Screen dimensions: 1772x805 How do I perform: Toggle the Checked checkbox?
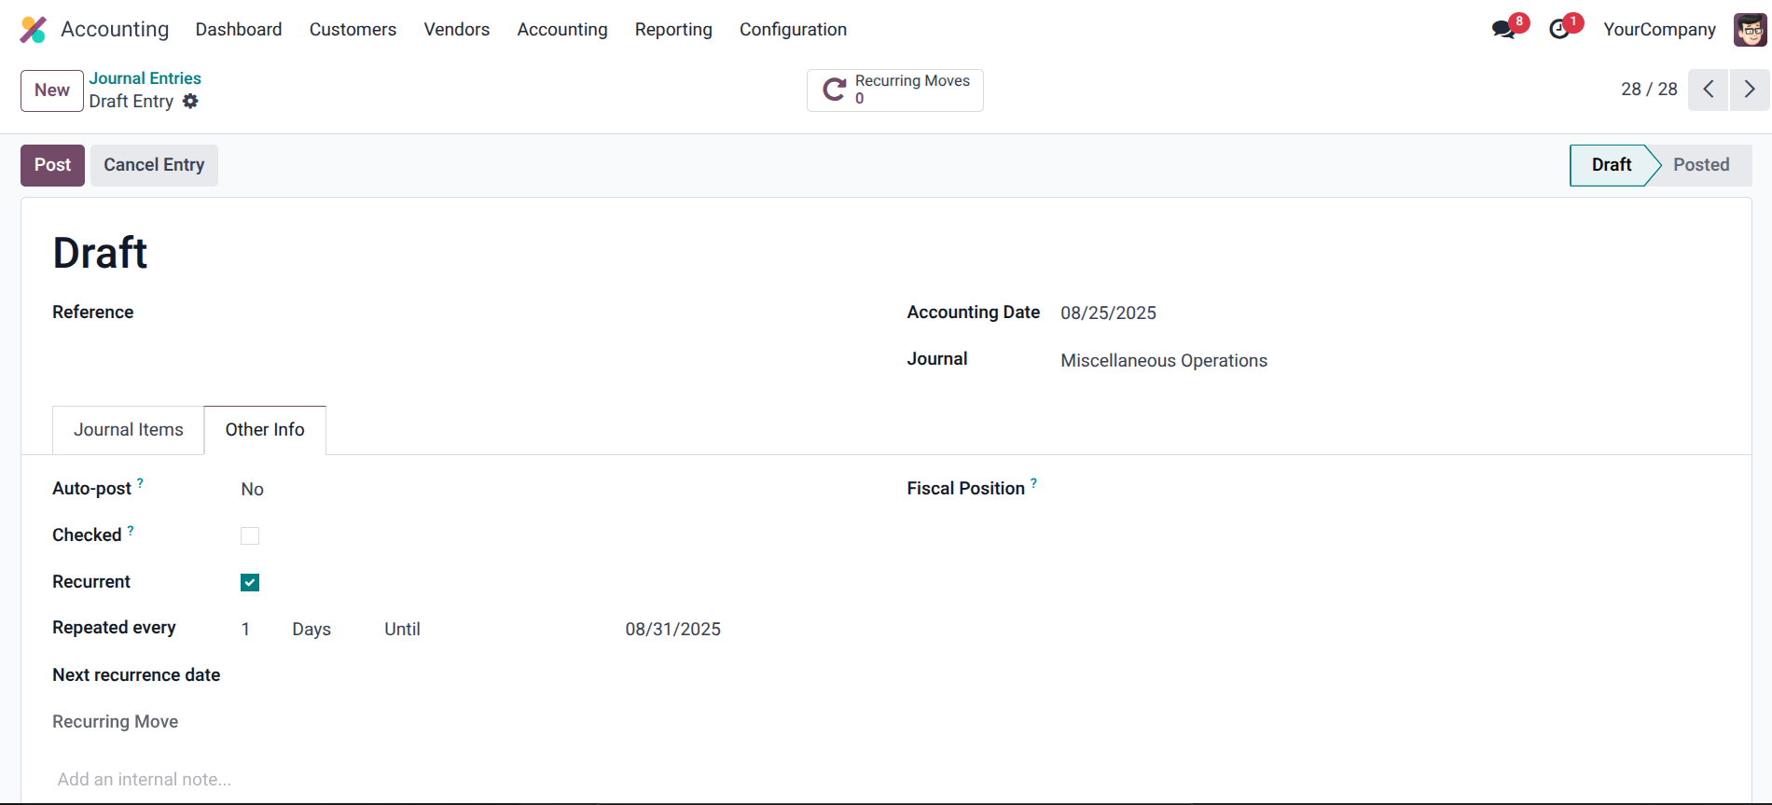click(250, 536)
